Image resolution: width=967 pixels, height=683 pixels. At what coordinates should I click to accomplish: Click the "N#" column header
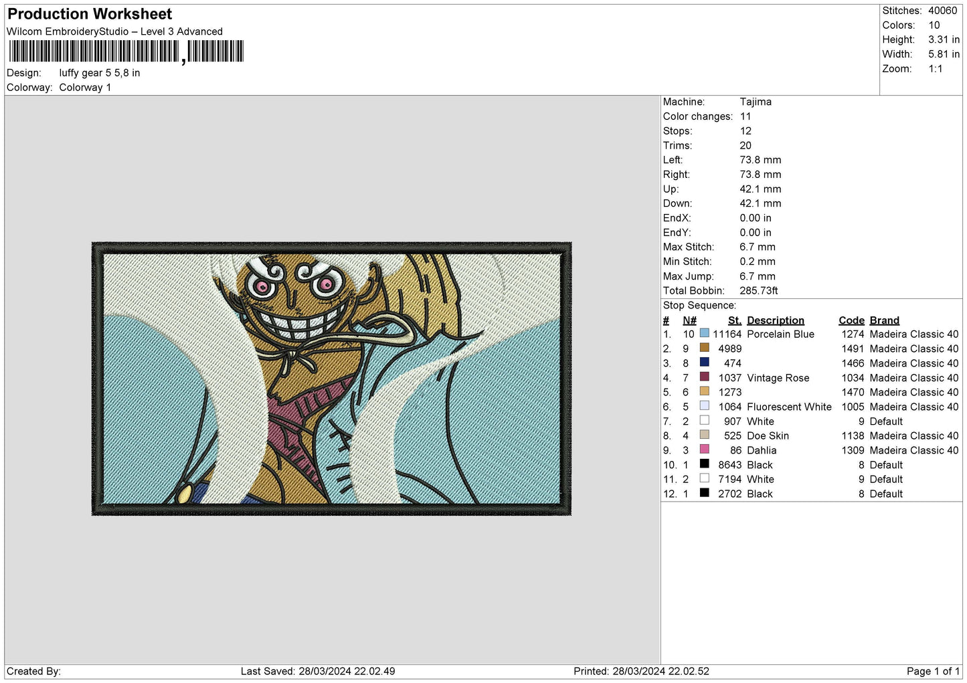tap(689, 320)
